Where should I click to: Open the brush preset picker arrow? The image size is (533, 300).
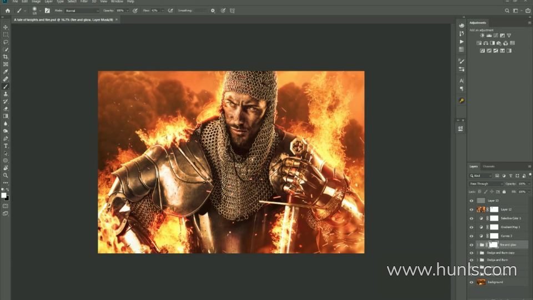coord(40,11)
